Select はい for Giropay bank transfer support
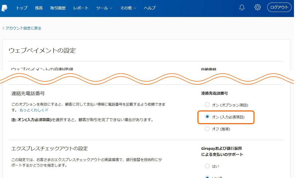This screenshot has height=178, width=296. click(x=207, y=166)
